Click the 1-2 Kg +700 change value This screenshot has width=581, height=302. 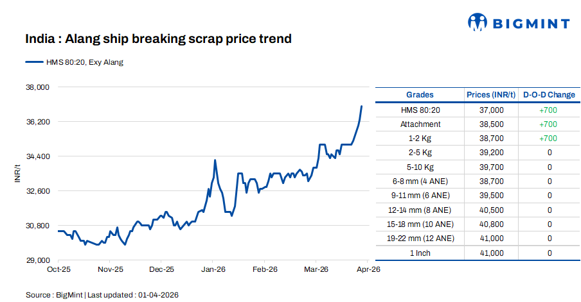549,138
